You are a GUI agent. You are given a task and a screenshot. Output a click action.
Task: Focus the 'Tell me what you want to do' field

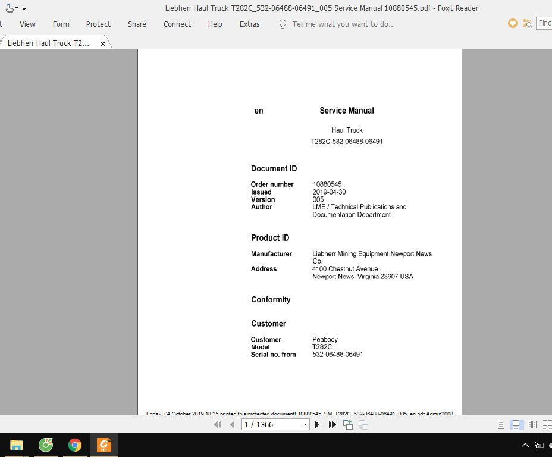343,24
